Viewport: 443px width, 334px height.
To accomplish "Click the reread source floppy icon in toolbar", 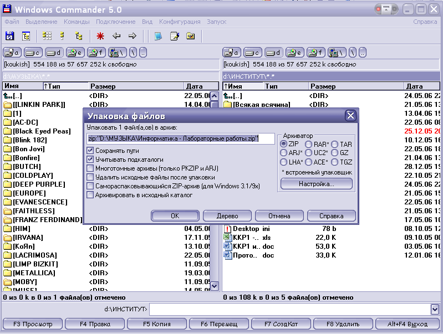I will (x=9, y=36).
